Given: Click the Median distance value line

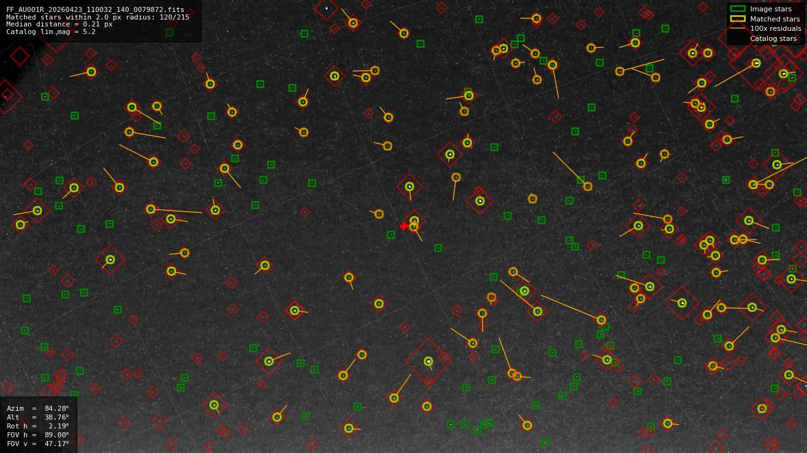Looking at the screenshot, I should pos(59,24).
